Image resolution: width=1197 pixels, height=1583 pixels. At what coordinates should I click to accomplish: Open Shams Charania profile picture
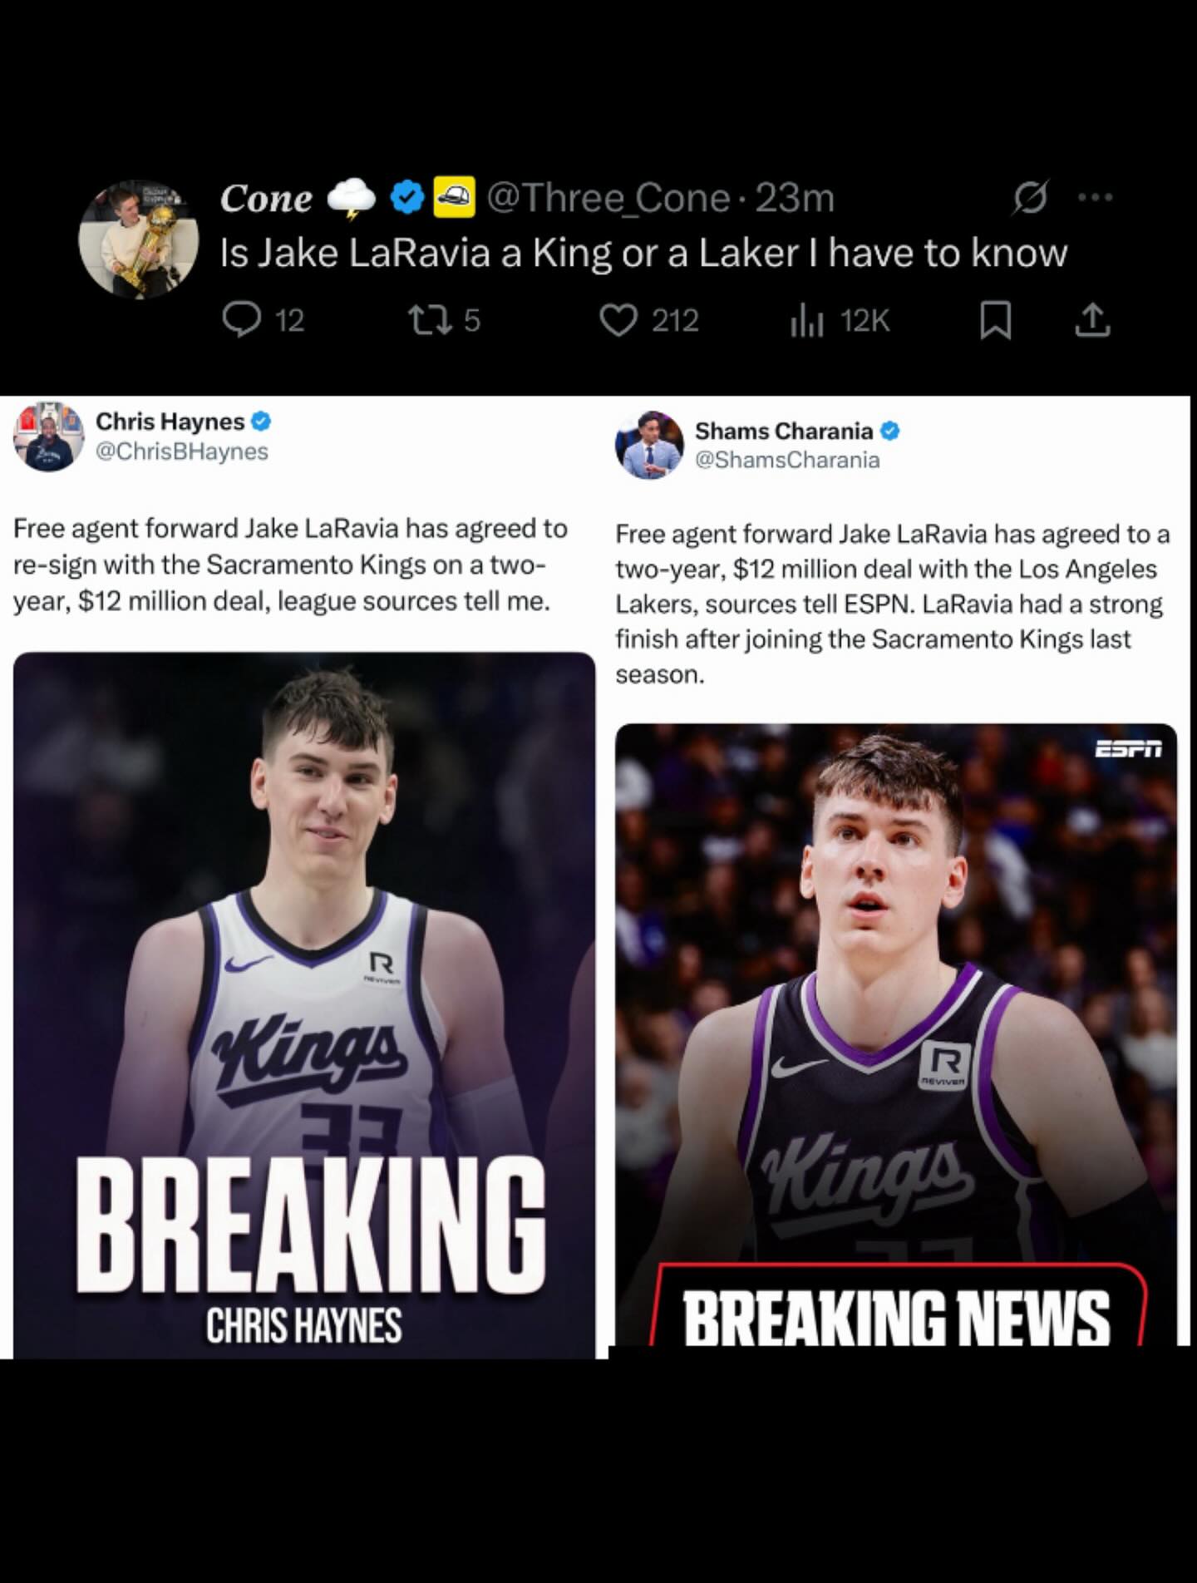[649, 444]
